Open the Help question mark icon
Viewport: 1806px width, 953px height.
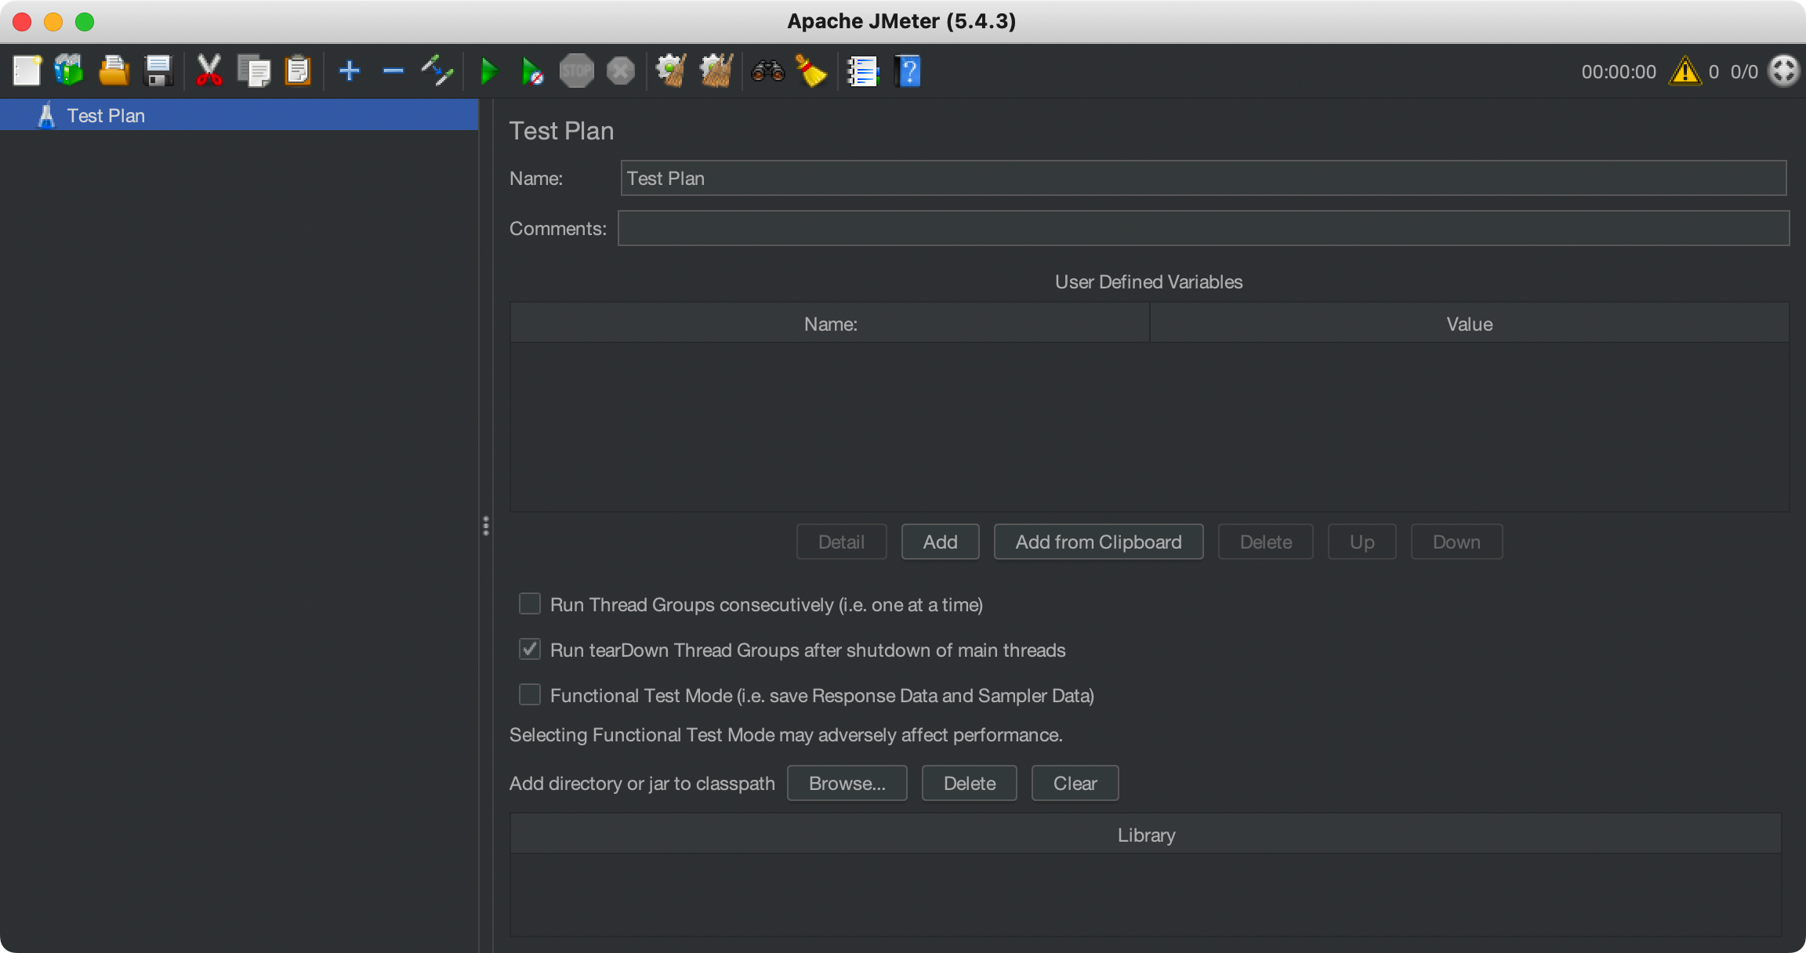908,71
